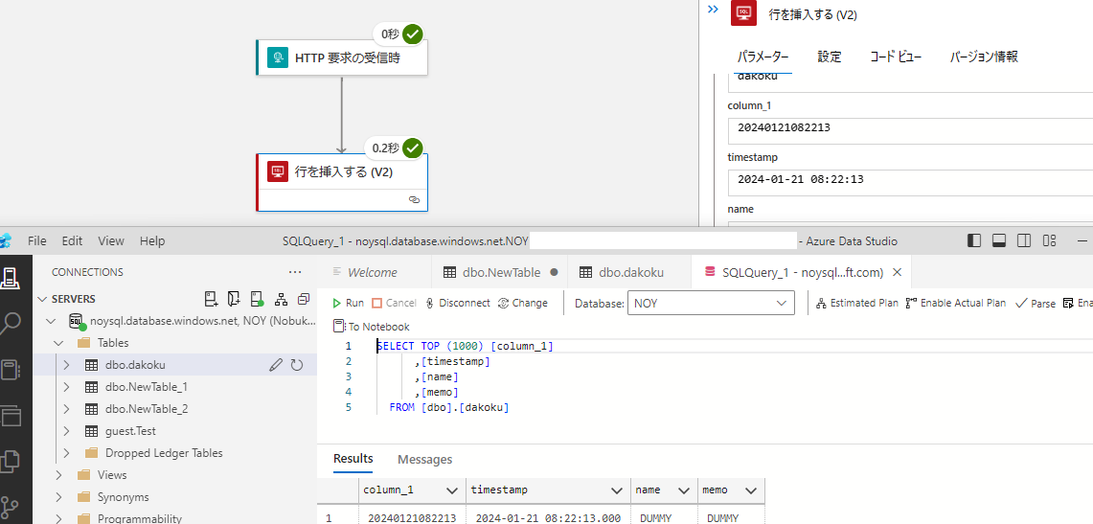The height and width of the screenshot is (524, 1093).
Task: Close the SQLQuery_1 tab
Action: pyautogui.click(x=898, y=272)
